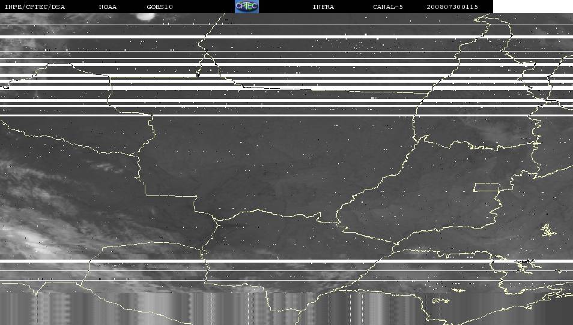Image resolution: width=573 pixels, height=325 pixels.
Task: Click the CPTEC logo in header
Action: tap(247, 7)
